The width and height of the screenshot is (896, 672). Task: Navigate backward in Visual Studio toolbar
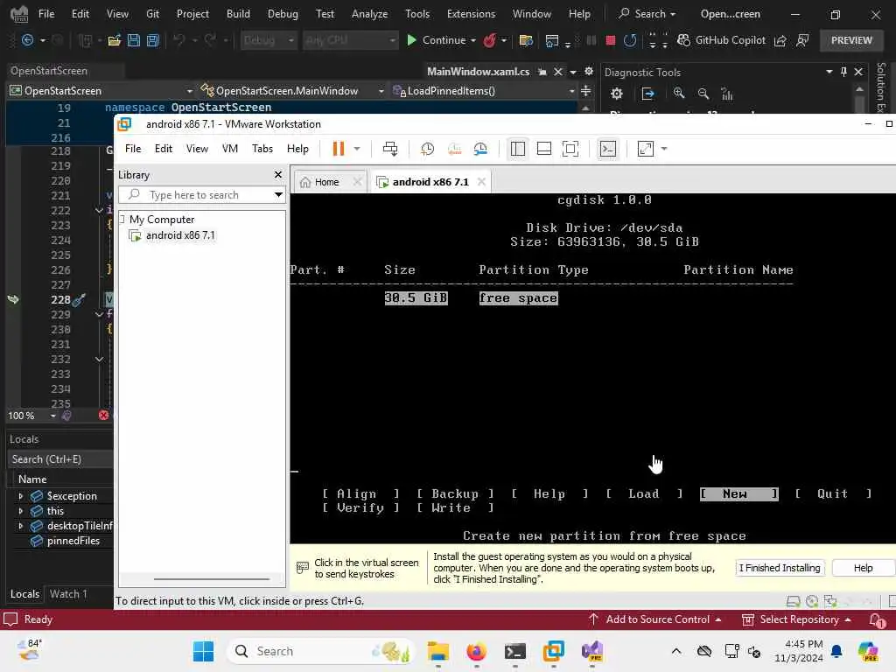point(27,40)
